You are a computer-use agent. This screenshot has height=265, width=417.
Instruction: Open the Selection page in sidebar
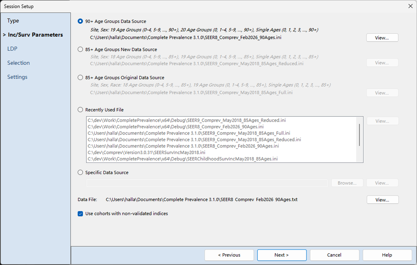pyautogui.click(x=18, y=63)
